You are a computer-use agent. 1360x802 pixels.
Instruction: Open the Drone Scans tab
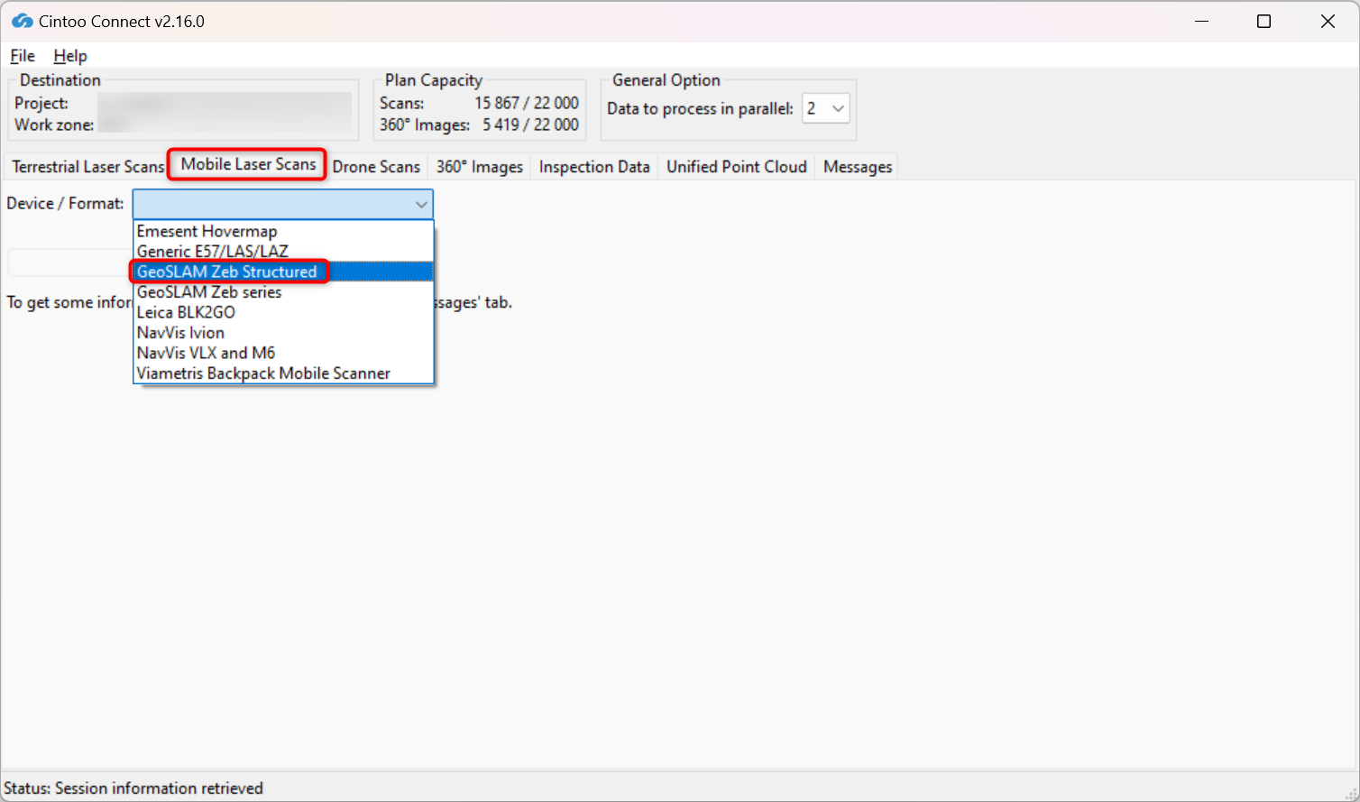coord(376,167)
